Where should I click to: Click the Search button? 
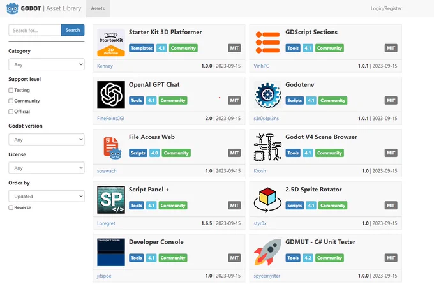73,30
